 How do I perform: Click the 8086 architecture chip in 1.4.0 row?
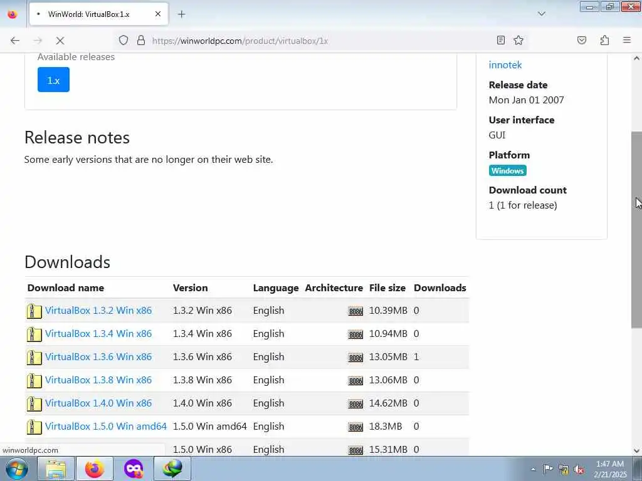pyautogui.click(x=355, y=404)
